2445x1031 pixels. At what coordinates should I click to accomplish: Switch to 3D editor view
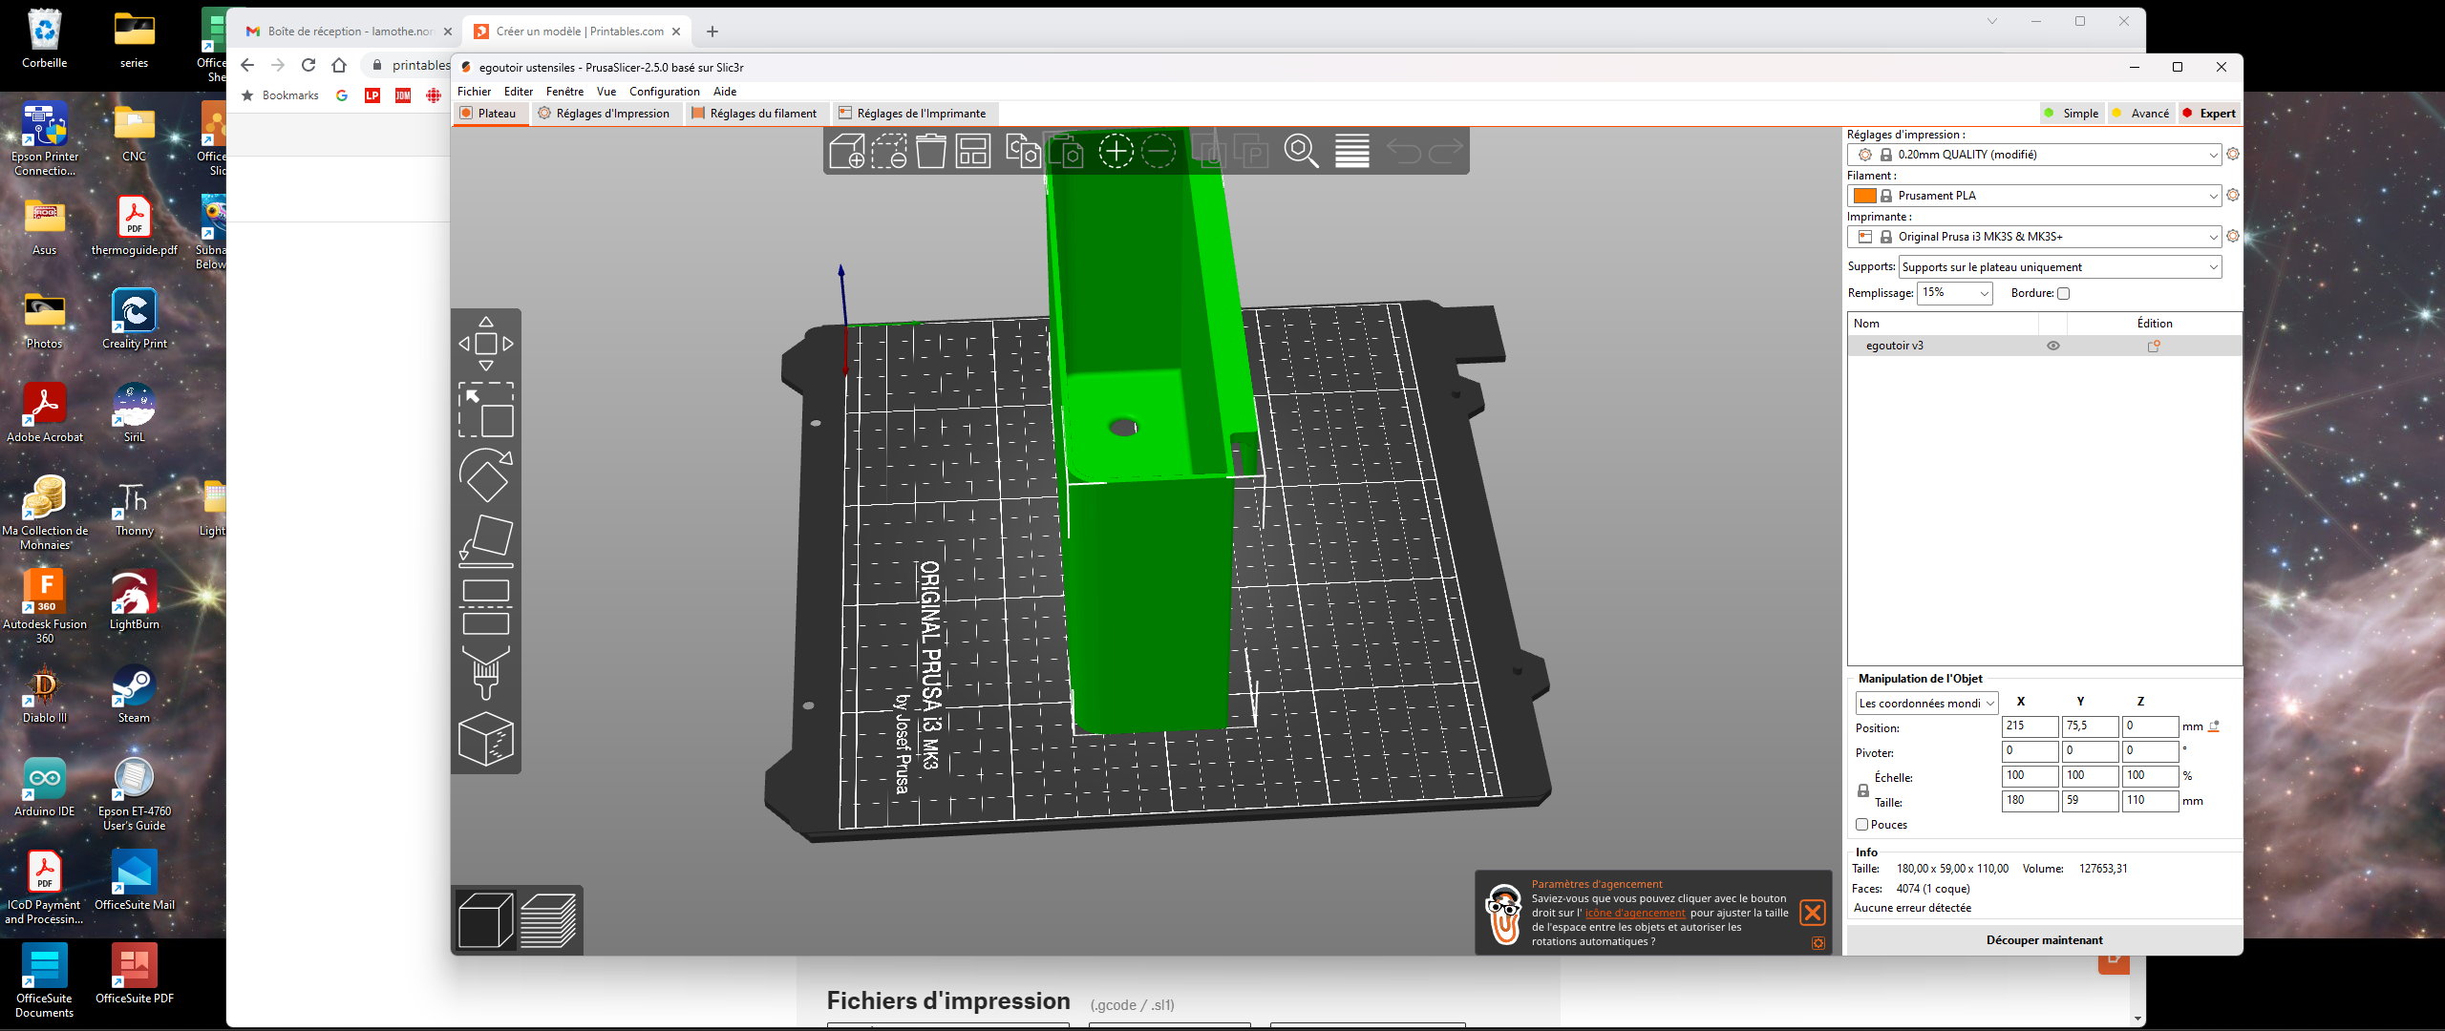(x=486, y=920)
